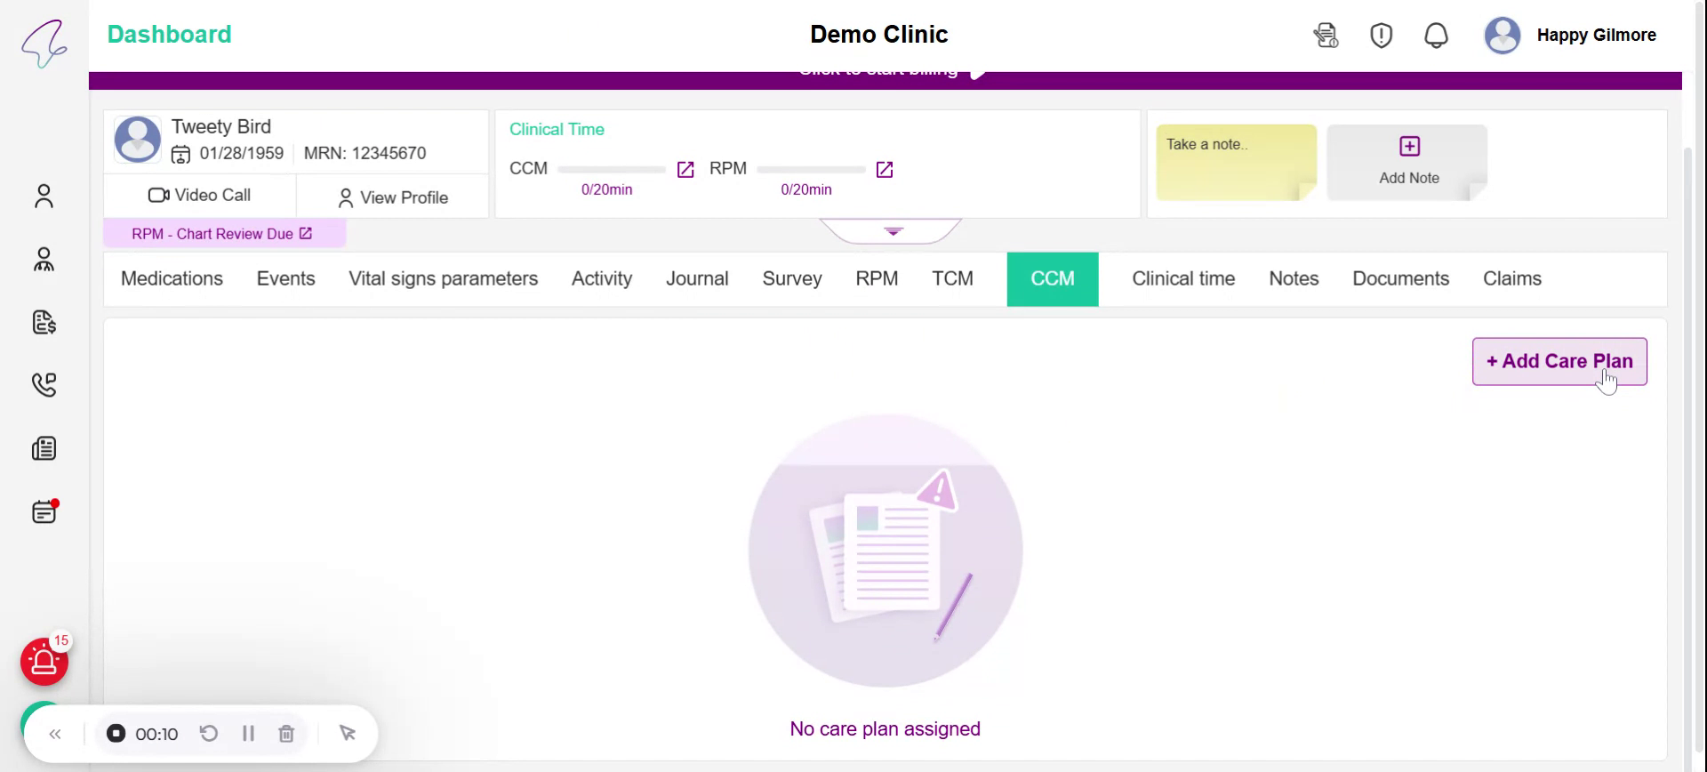Image resolution: width=1707 pixels, height=772 pixels.
Task: Open the Journal tab
Action: (x=697, y=278)
